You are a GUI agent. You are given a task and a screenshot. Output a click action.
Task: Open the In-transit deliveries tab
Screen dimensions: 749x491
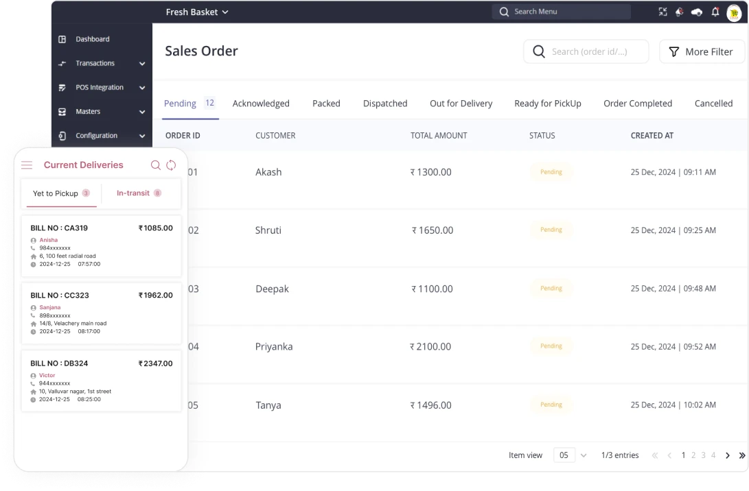[135, 193]
